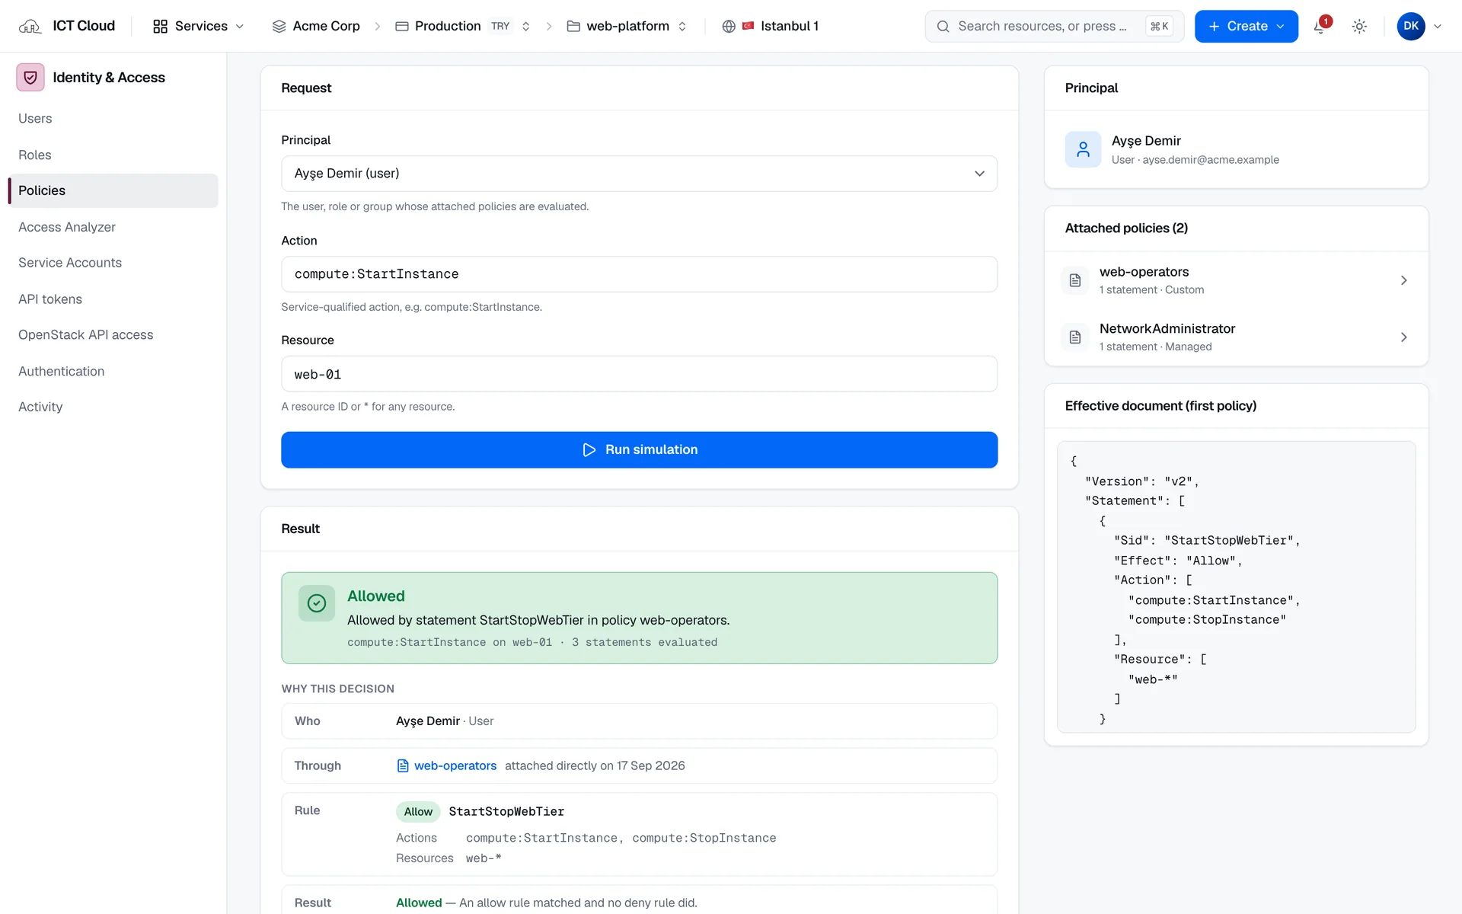1462x914 pixels.
Task: Expand the Production project switcher
Action: pyautogui.click(x=525, y=27)
